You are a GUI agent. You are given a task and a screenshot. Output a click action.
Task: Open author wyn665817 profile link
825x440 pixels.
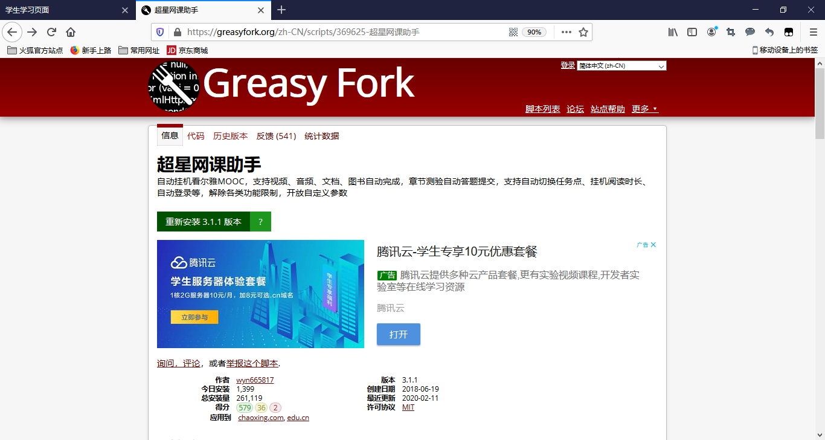pos(255,380)
